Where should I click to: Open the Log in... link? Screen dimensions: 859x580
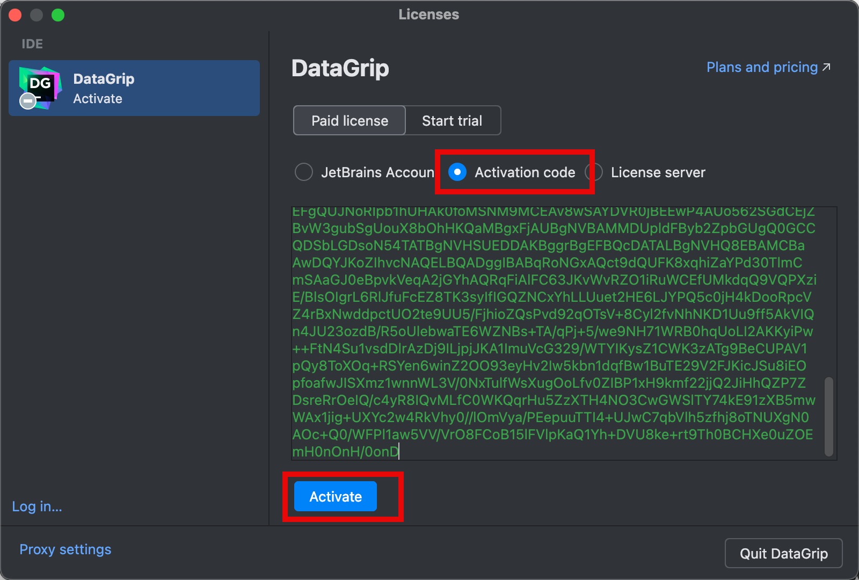pos(37,506)
